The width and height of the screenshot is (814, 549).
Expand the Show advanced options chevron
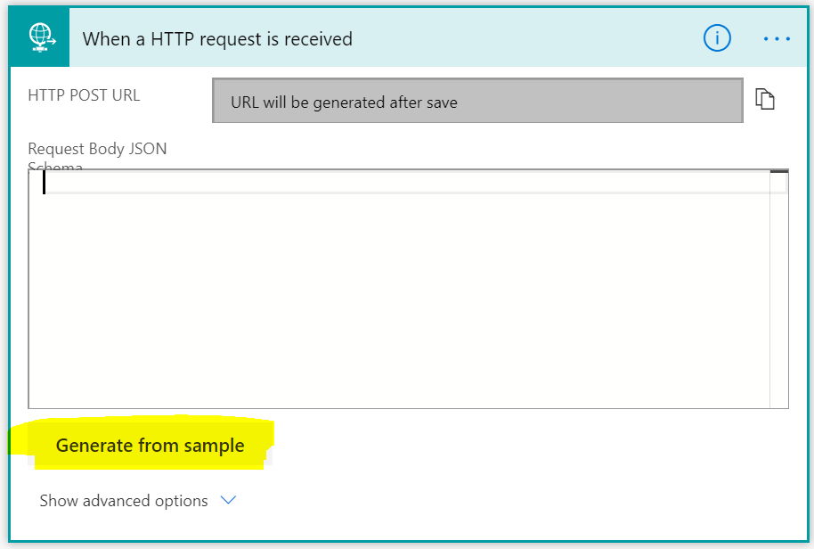pyautogui.click(x=228, y=501)
